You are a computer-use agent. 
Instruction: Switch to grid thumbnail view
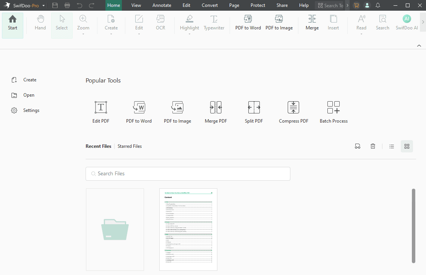[x=407, y=146]
